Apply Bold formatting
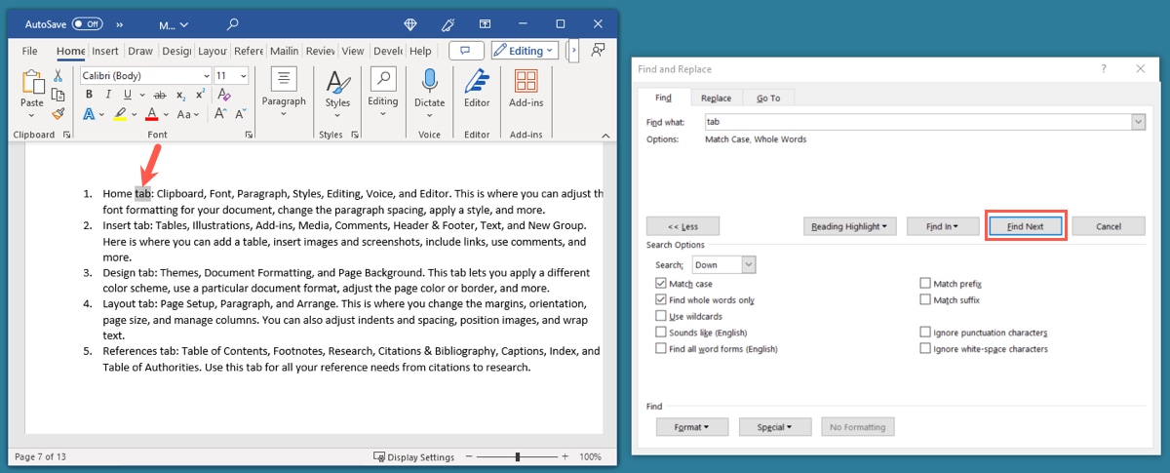This screenshot has height=473, width=1170. point(89,95)
